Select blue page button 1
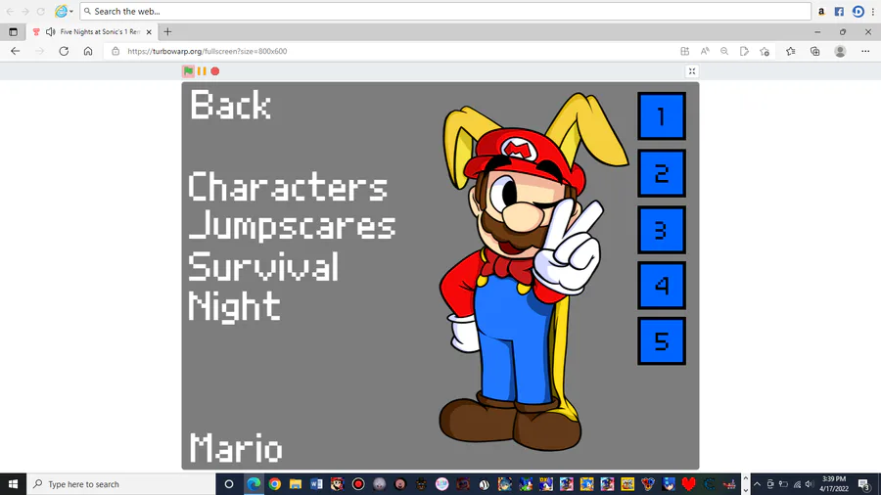Image resolution: width=881 pixels, height=495 pixels. pyautogui.click(x=662, y=116)
